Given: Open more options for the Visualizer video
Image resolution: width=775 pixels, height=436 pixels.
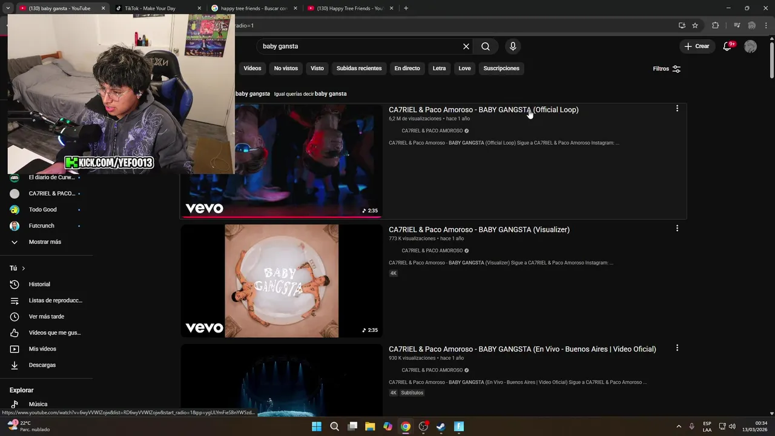Looking at the screenshot, I should pos(677,228).
